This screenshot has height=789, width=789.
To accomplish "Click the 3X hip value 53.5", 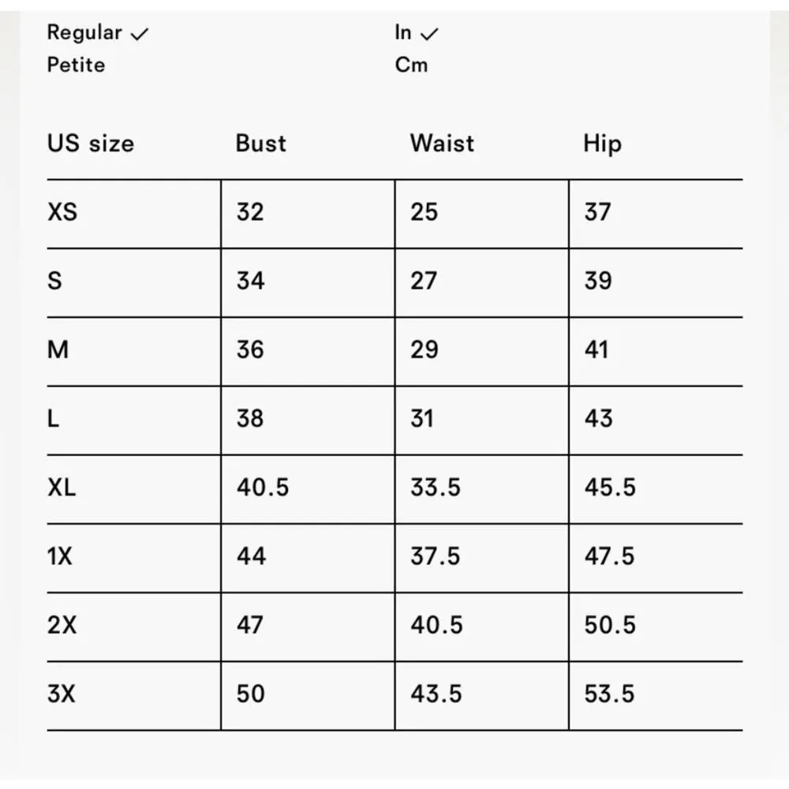I will [609, 694].
